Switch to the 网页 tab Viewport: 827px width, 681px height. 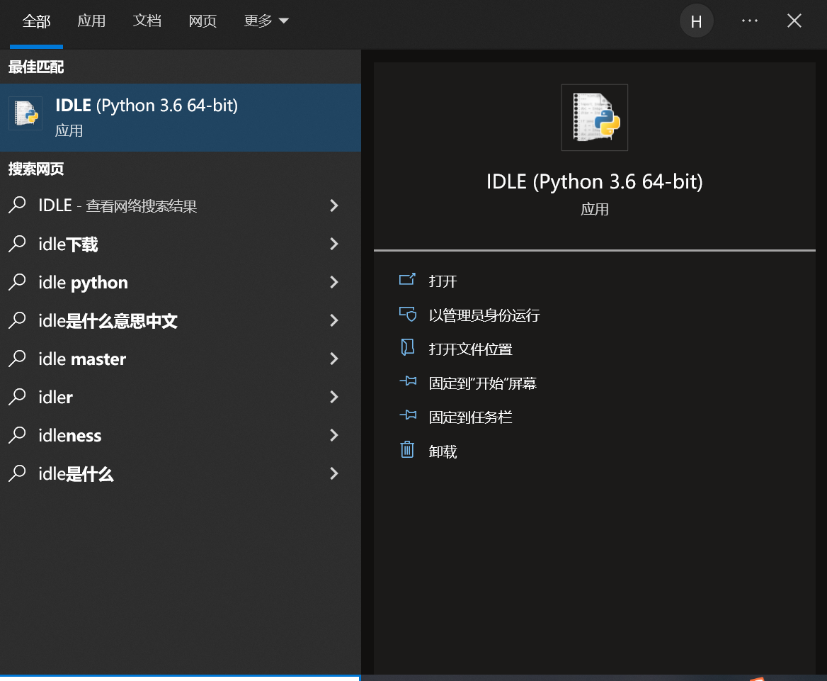[203, 21]
